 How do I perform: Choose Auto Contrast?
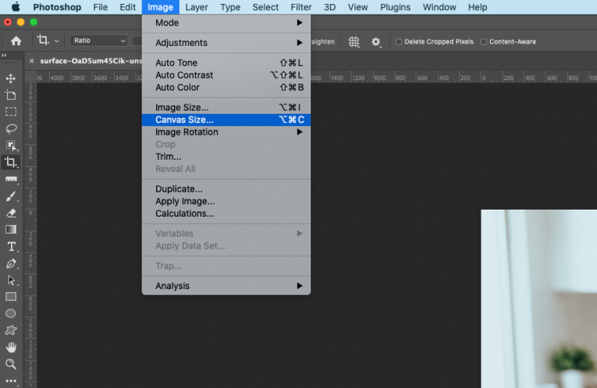(x=226, y=75)
